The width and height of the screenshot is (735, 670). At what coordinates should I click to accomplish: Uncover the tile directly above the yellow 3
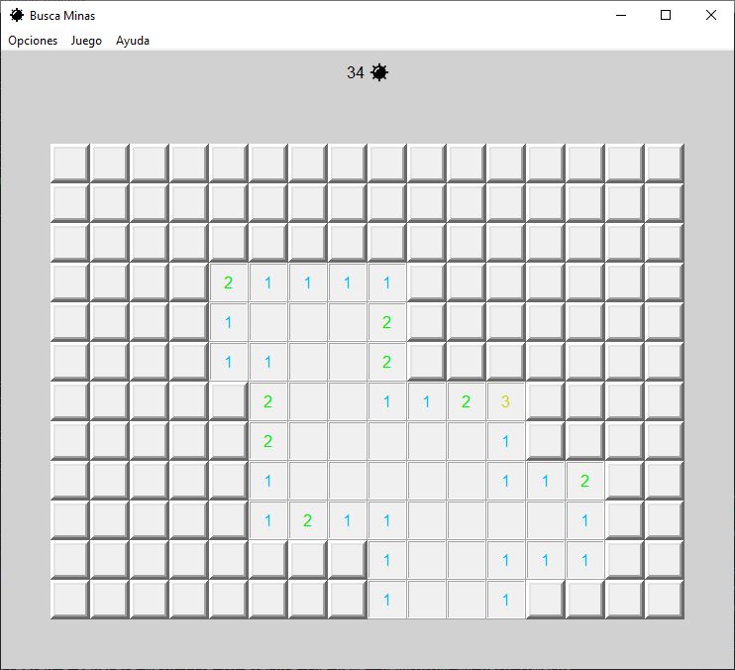coord(506,362)
